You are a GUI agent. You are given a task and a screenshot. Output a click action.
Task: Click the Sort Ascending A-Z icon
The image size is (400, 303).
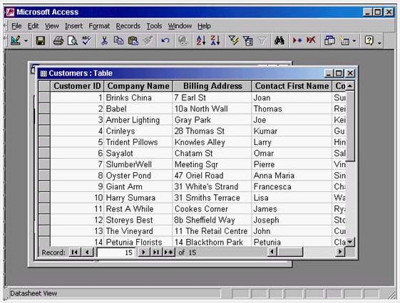(201, 41)
